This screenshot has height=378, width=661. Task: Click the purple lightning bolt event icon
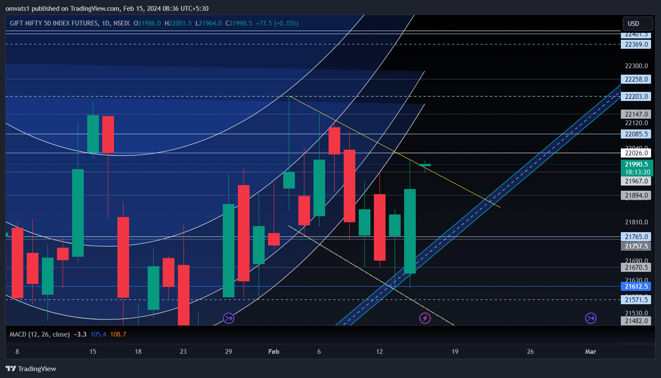(425, 318)
